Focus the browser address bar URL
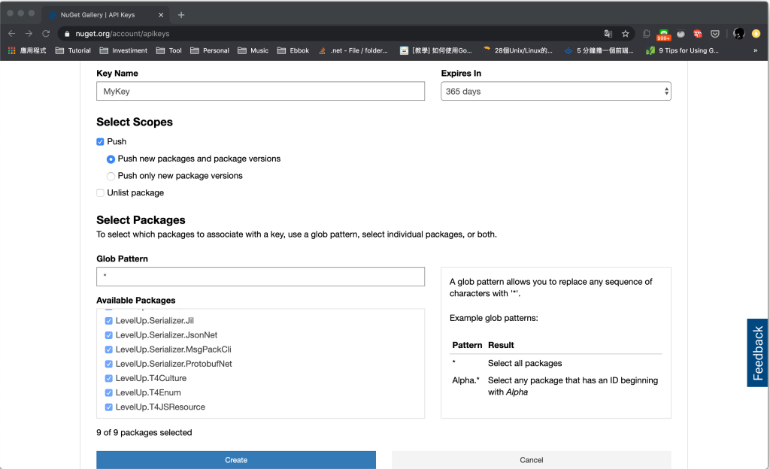Viewport: 770px width, 469px height. pos(334,33)
